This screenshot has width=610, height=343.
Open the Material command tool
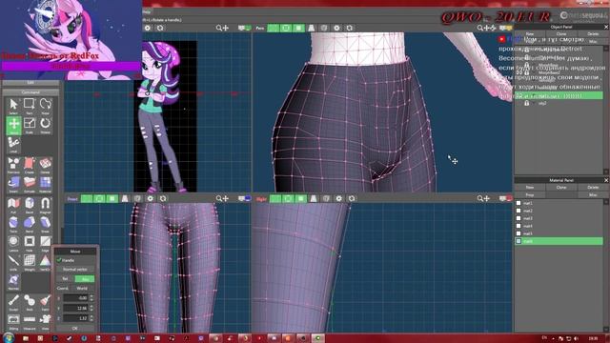[45, 184]
